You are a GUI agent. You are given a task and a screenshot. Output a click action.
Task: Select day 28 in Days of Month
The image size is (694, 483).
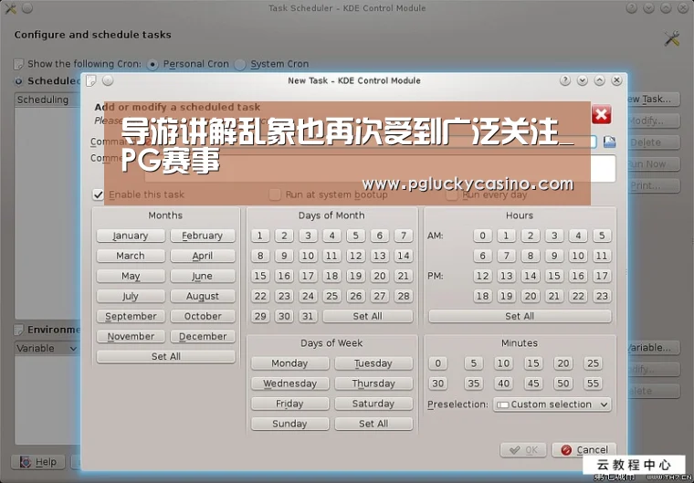coord(404,296)
